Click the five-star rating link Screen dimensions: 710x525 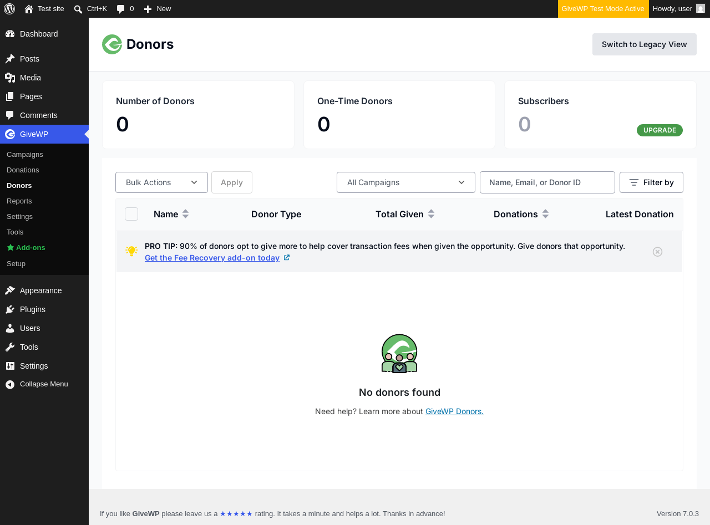pyautogui.click(x=236, y=514)
